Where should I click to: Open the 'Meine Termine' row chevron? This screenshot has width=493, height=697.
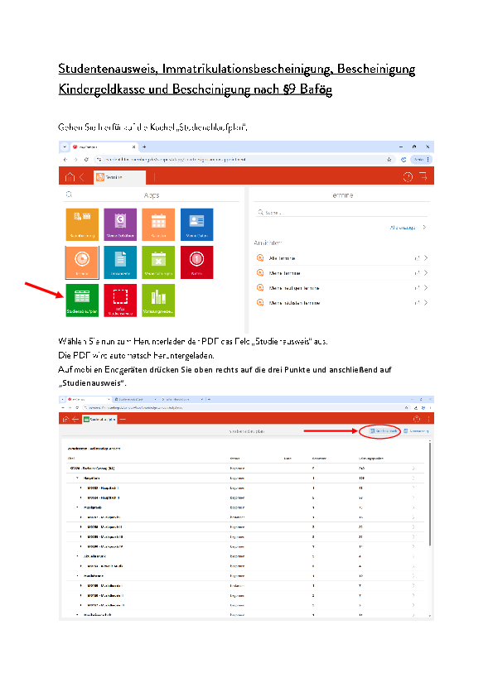[426, 273]
